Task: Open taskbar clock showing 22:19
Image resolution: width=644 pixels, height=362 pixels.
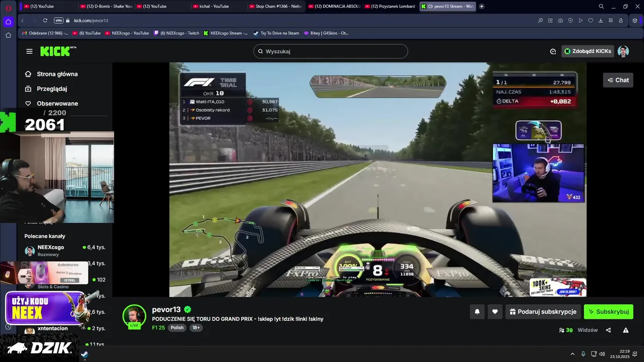Action: pos(620,354)
